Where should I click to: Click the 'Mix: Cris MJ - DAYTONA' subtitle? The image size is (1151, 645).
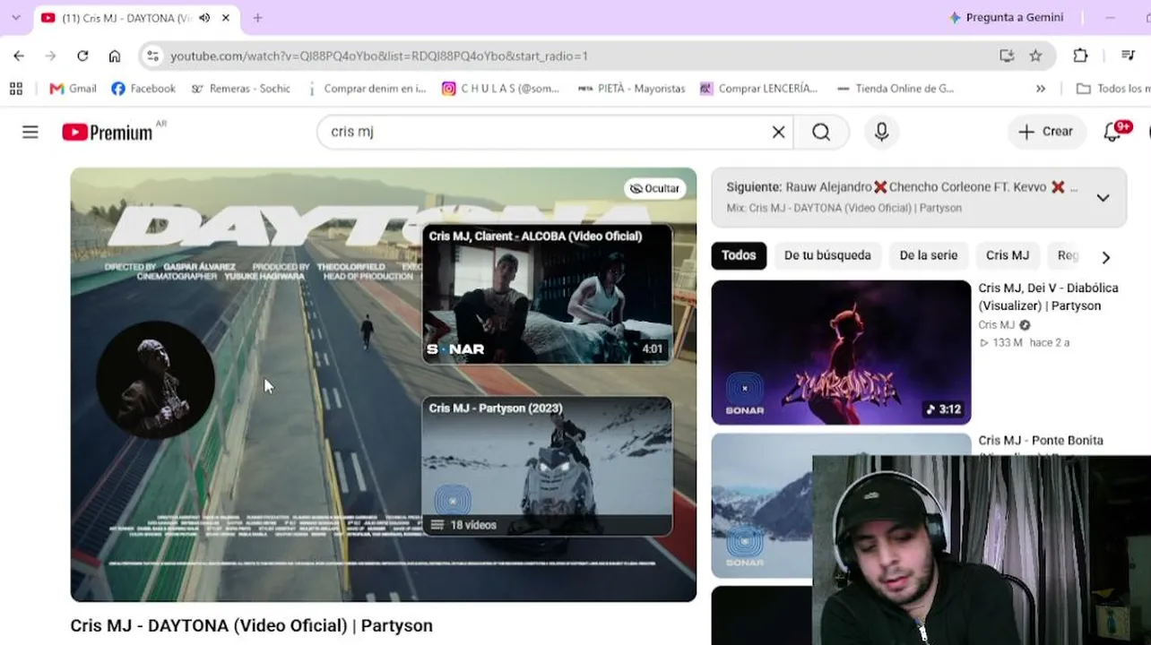(844, 208)
